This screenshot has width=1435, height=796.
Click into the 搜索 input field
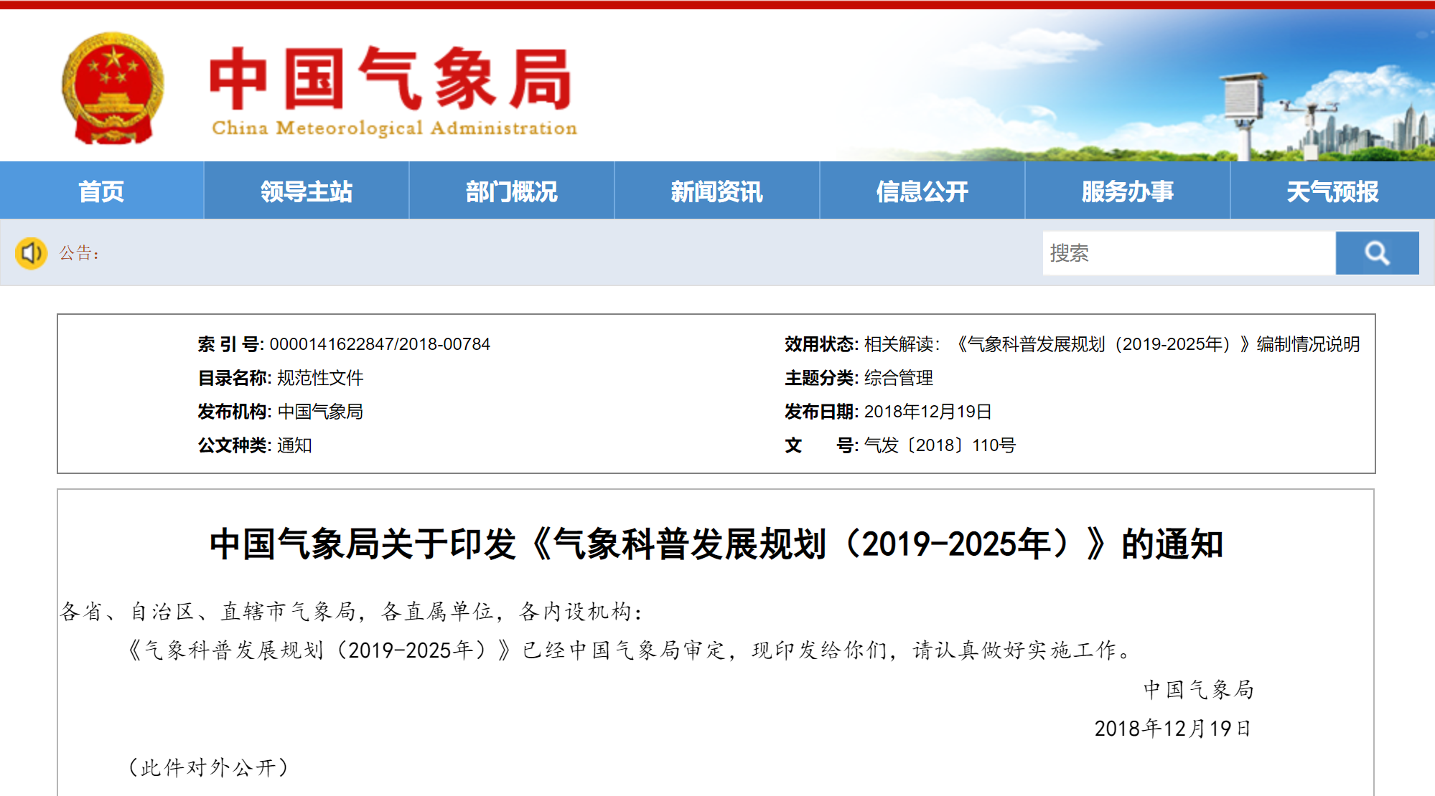[x=1188, y=253]
